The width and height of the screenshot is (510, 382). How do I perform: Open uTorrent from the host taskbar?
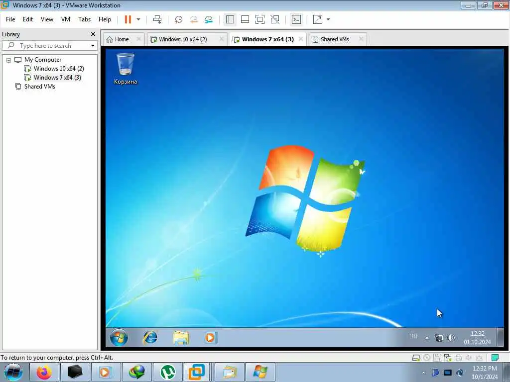click(168, 372)
